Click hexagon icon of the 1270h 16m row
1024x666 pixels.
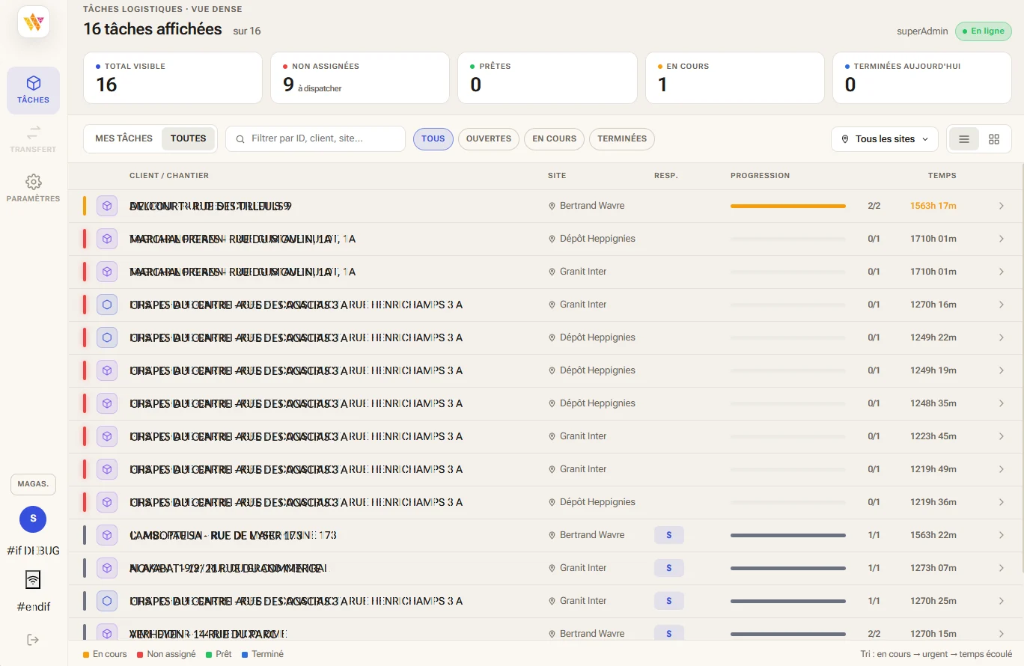(107, 305)
